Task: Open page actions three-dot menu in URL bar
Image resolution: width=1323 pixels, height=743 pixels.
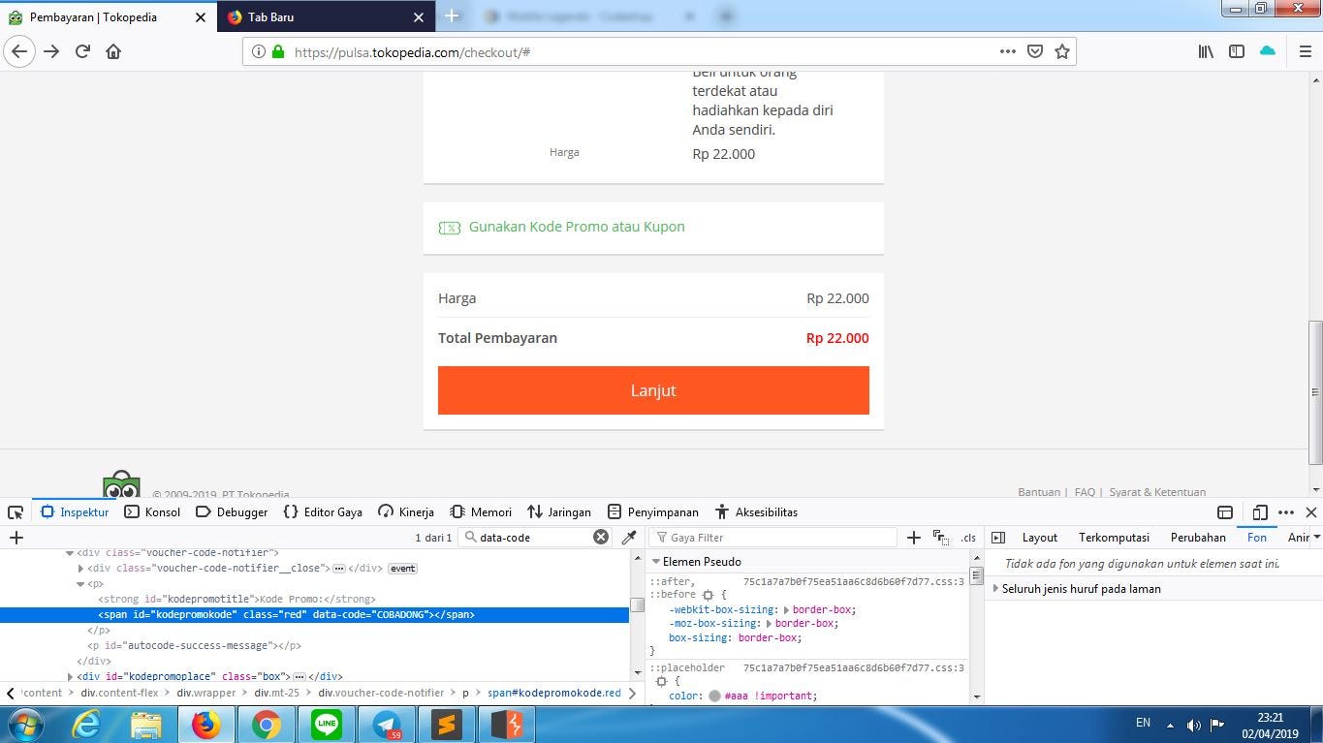Action: click(1008, 51)
